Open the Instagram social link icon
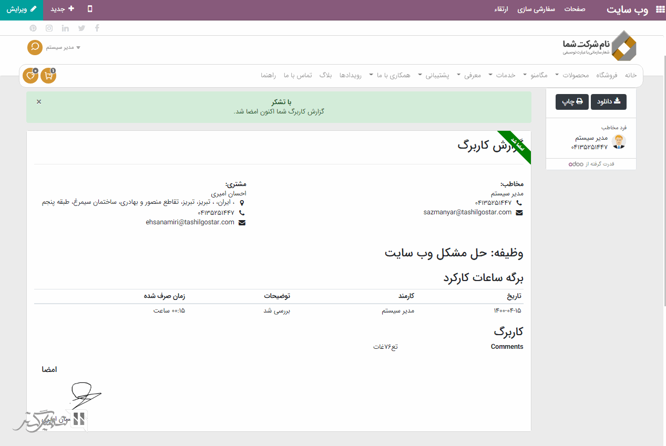The image size is (666, 446). pos(49,28)
